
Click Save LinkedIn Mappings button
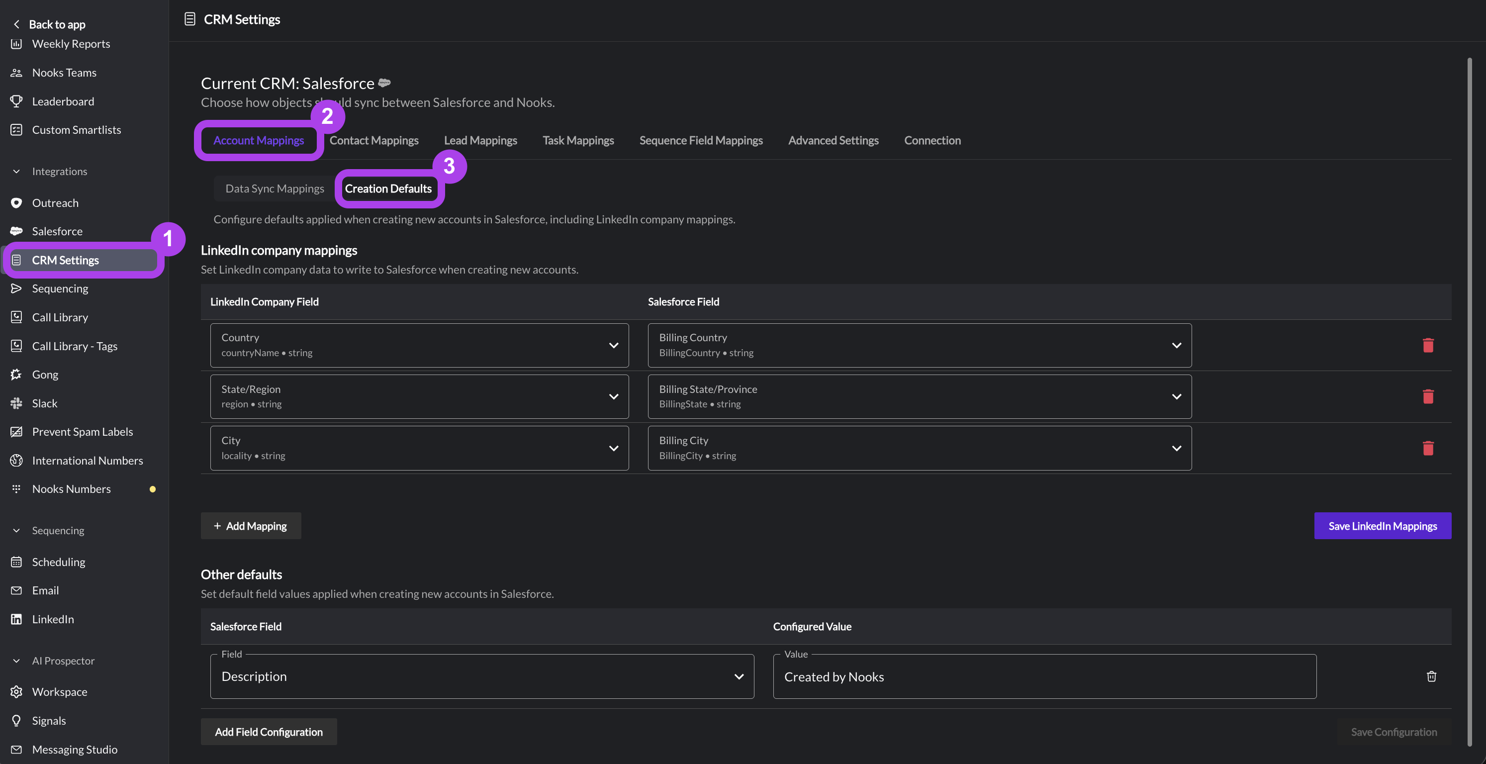tap(1383, 526)
